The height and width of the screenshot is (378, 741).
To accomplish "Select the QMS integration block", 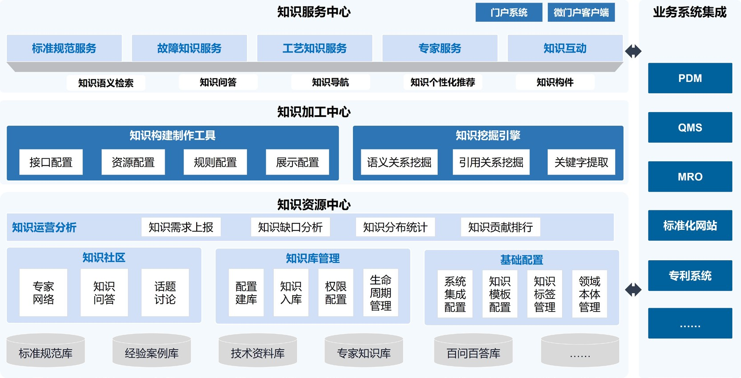I will [x=690, y=128].
